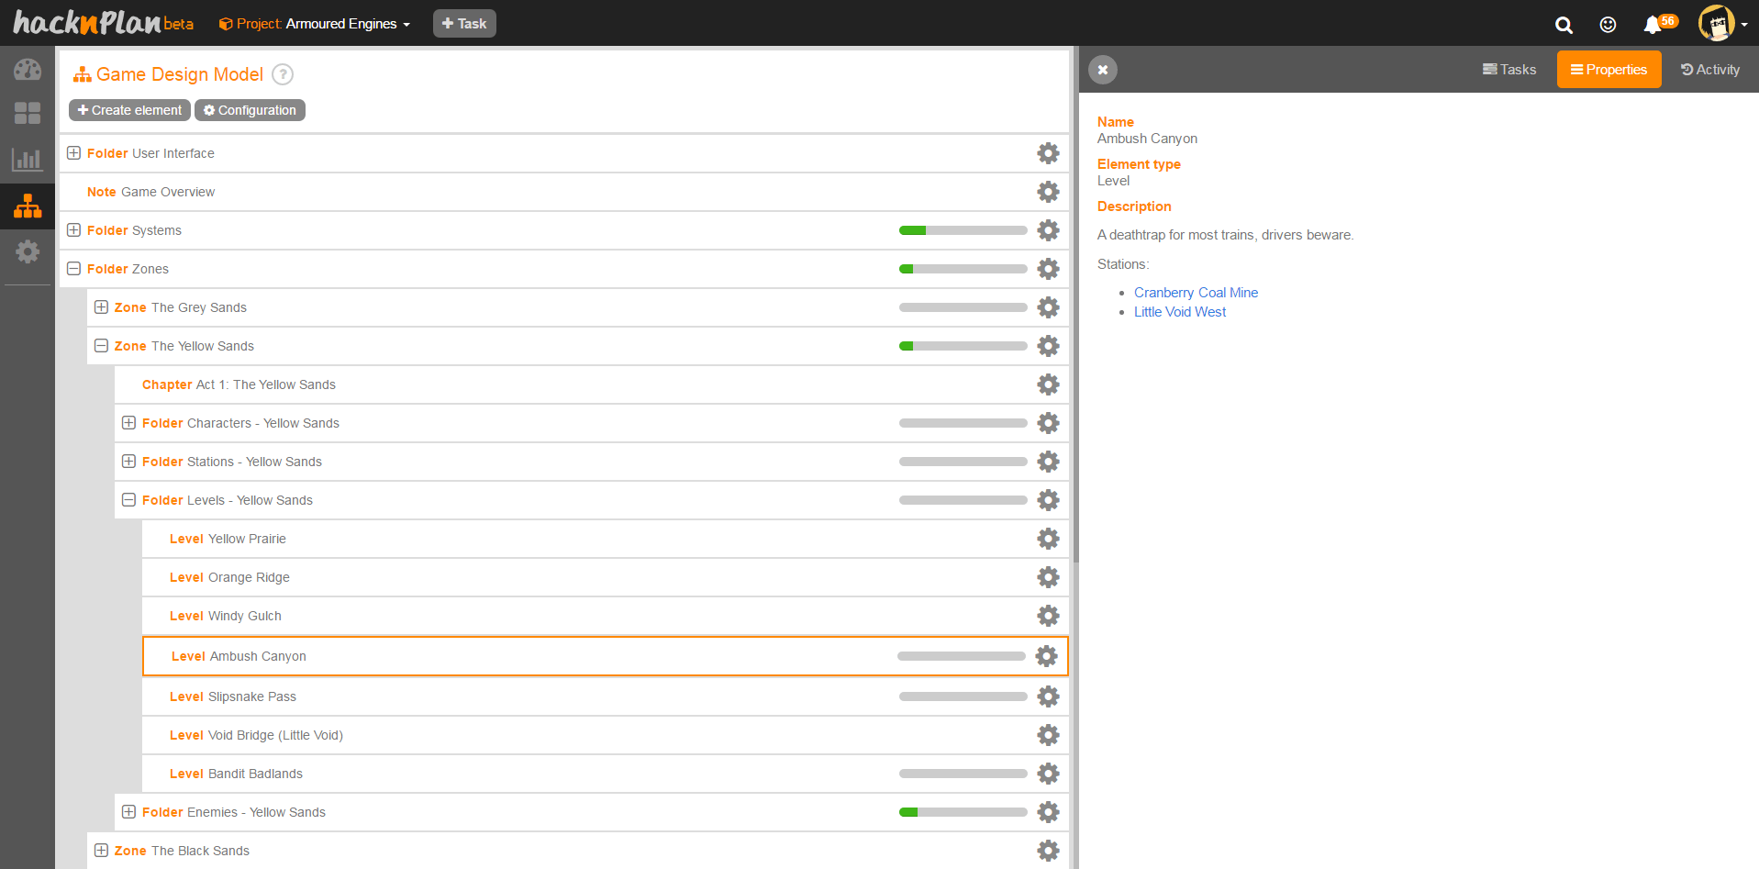Click the search magnifier icon

click(1564, 25)
